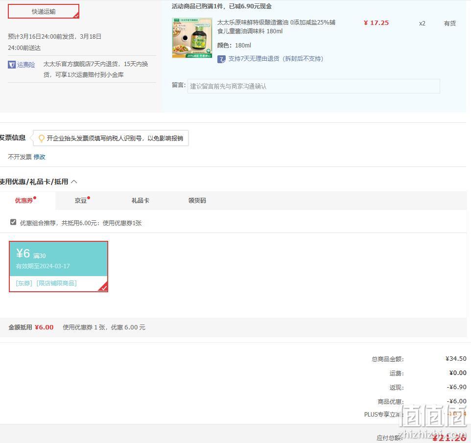The image size is (471, 443).
Task: Focus the 留言 message input field
Action: 314,86
